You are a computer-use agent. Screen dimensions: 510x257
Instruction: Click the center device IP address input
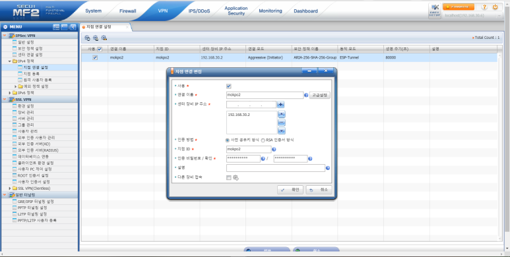(x=251, y=105)
